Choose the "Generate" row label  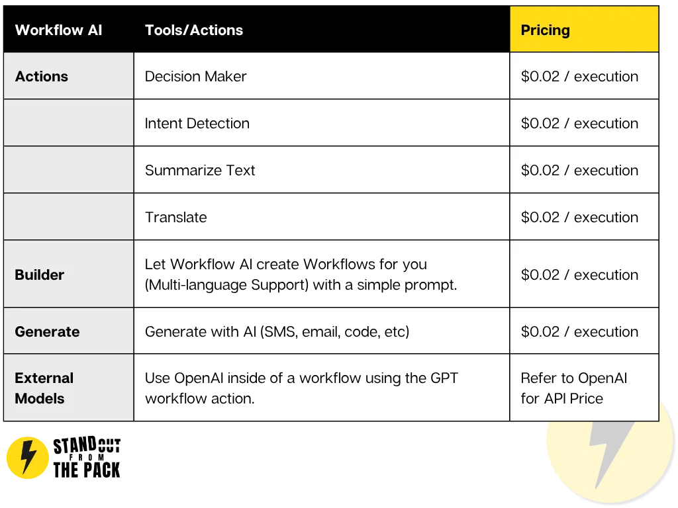pos(47,331)
